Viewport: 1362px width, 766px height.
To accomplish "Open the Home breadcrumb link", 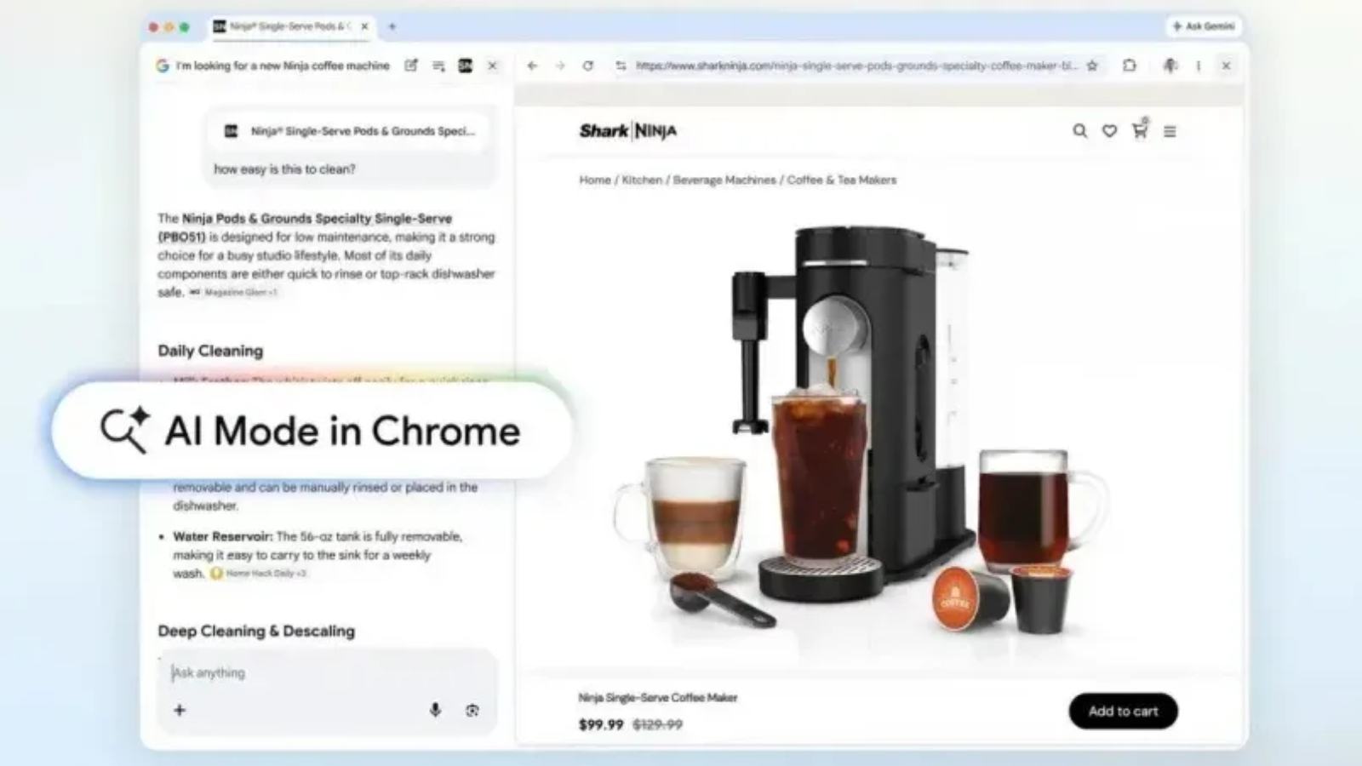I will 595,180.
